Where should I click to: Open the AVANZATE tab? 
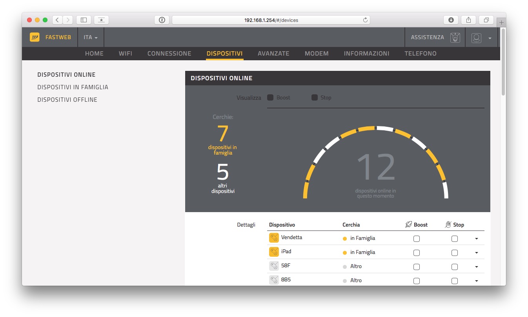[273, 54]
